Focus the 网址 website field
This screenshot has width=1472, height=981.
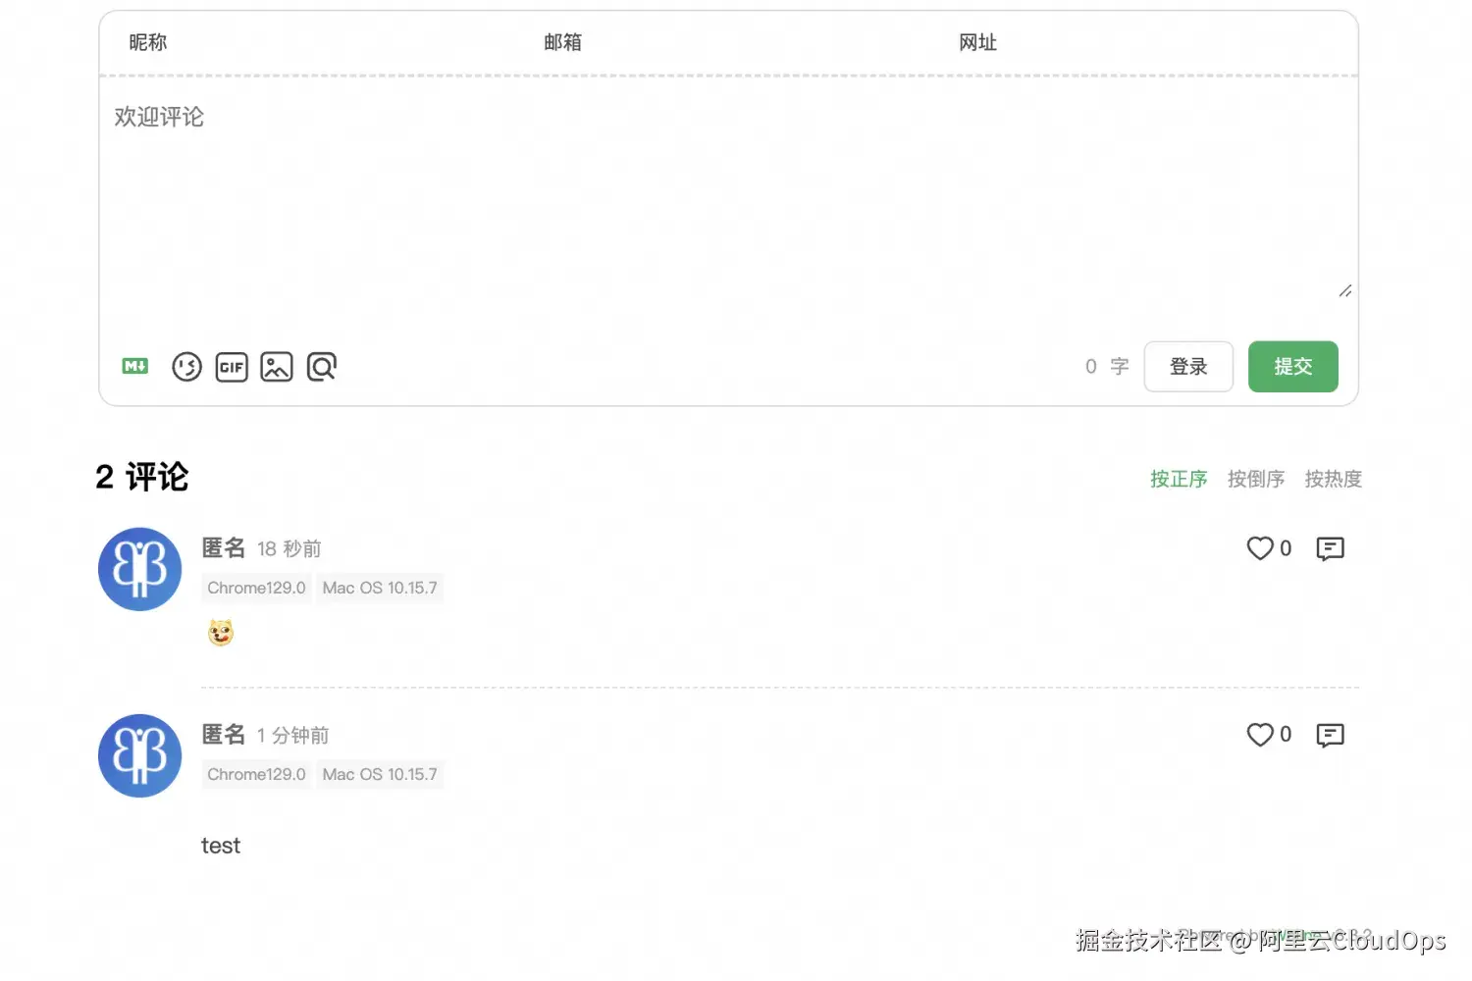(x=1148, y=42)
